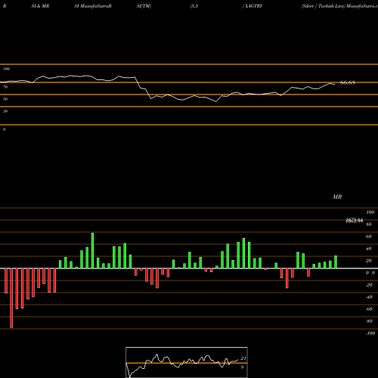Image resolution: width=378 pixels, height=378 pixels.
Task: Open the mini overview chart thumbnail
Action: 187,362
